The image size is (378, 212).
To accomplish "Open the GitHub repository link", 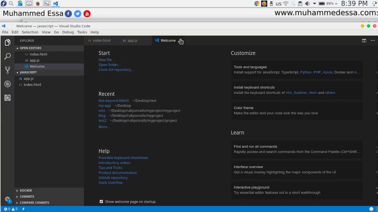I will pos(113,178).
